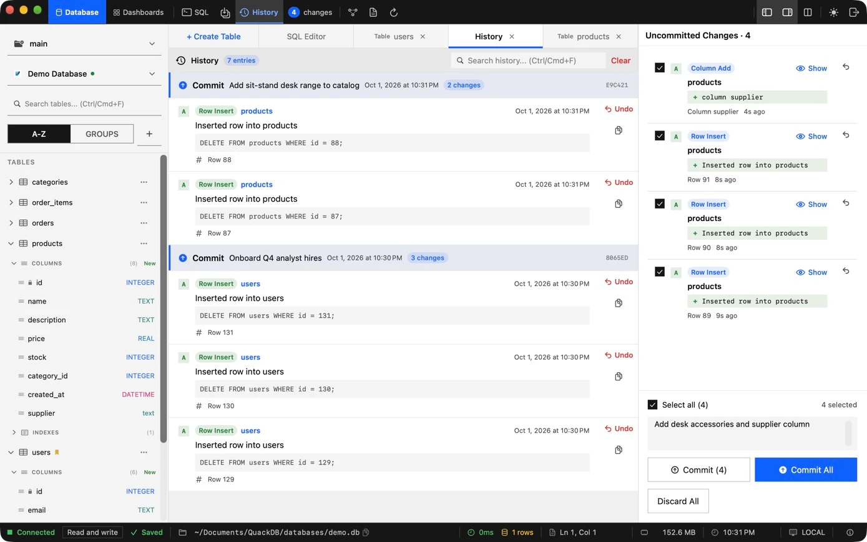This screenshot has width=867, height=542.
Task: Click the plus icon beside GROUPS
Action: click(149, 134)
